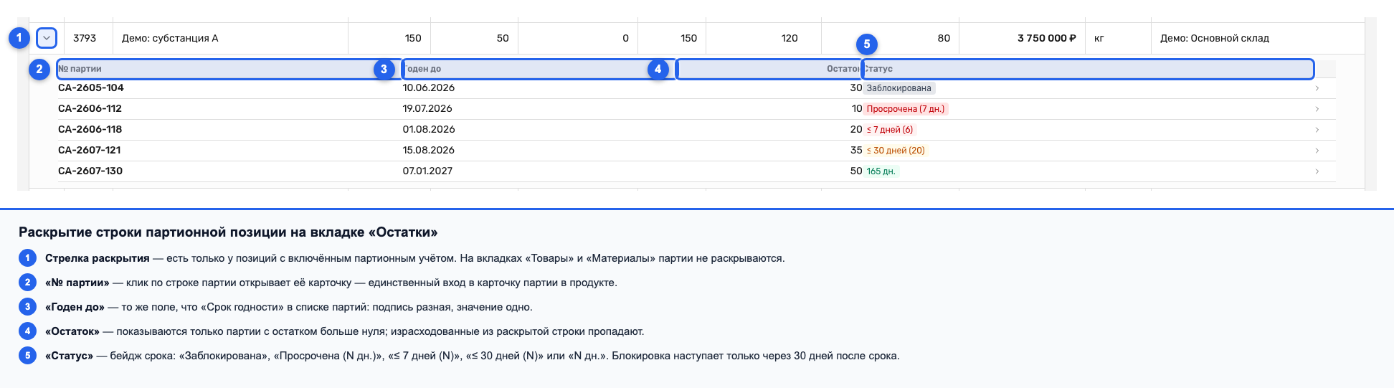Click expiry date 07.01.2027

427,171
